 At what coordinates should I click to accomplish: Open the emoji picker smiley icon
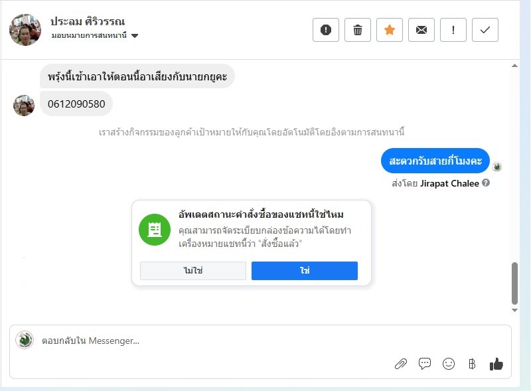(x=449, y=364)
